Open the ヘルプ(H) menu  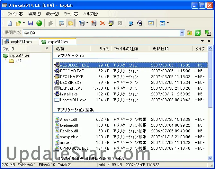(91, 14)
